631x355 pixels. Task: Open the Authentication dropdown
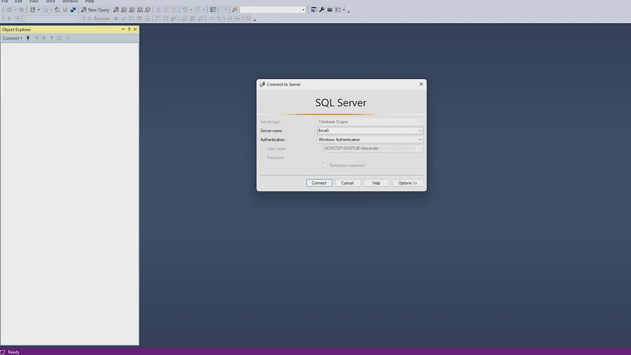(x=420, y=140)
